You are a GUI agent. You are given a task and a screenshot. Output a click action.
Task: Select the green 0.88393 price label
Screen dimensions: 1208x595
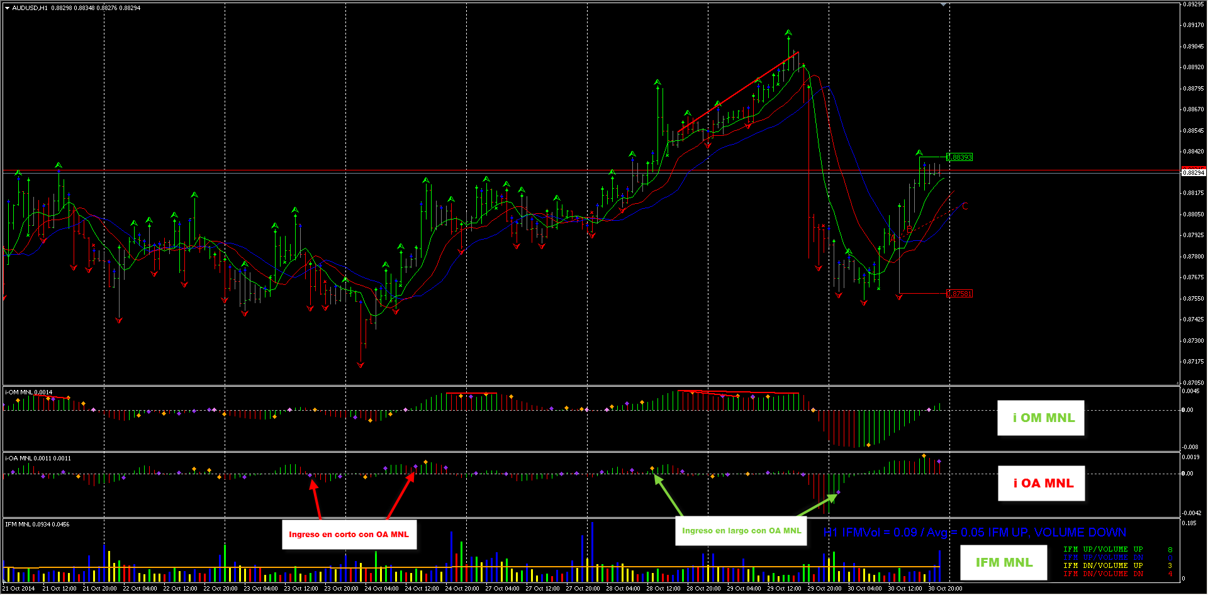959,157
